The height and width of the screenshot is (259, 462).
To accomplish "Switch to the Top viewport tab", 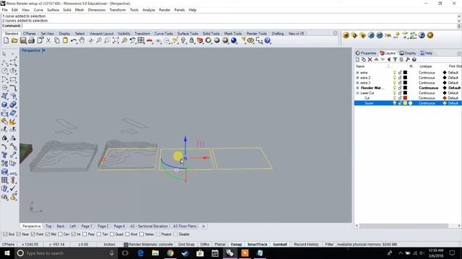I will (48, 227).
